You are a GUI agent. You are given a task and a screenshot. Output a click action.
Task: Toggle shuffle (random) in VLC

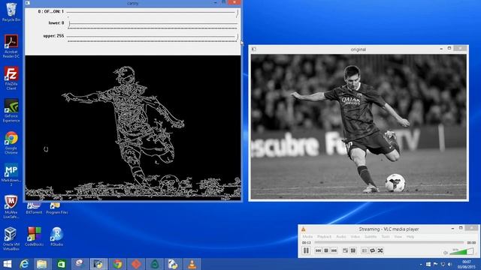pos(380,250)
